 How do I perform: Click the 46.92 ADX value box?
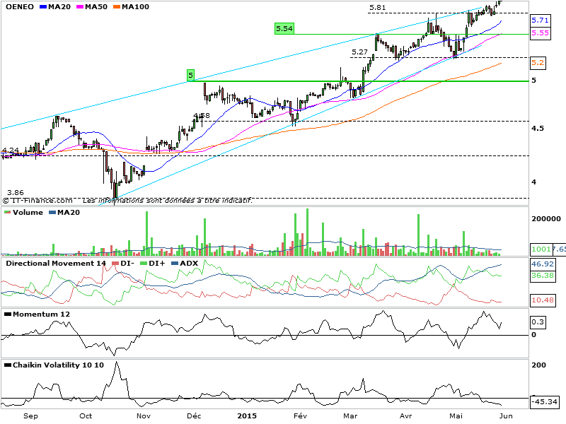[x=543, y=264]
